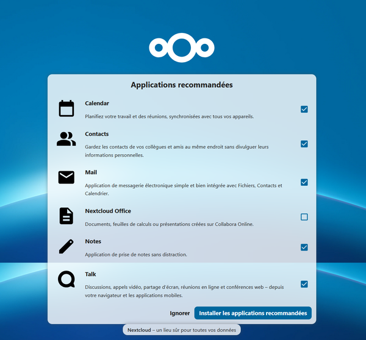
Task: Select the Notes title text
Action: click(93, 241)
